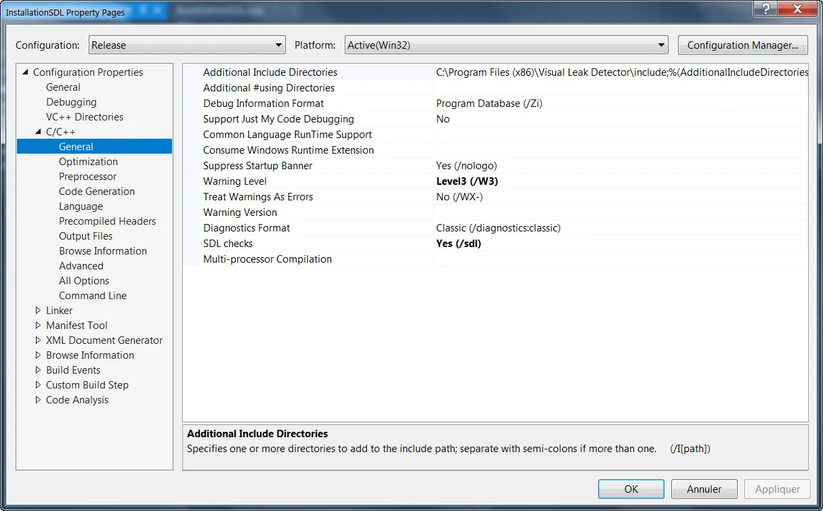
Task: Select the Multi-processor Compilation property
Action: click(268, 259)
